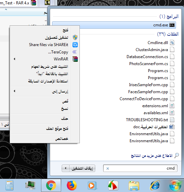This screenshot has height=192, width=184.
Task: Open the system monitor taskbar icon
Action: point(30,186)
